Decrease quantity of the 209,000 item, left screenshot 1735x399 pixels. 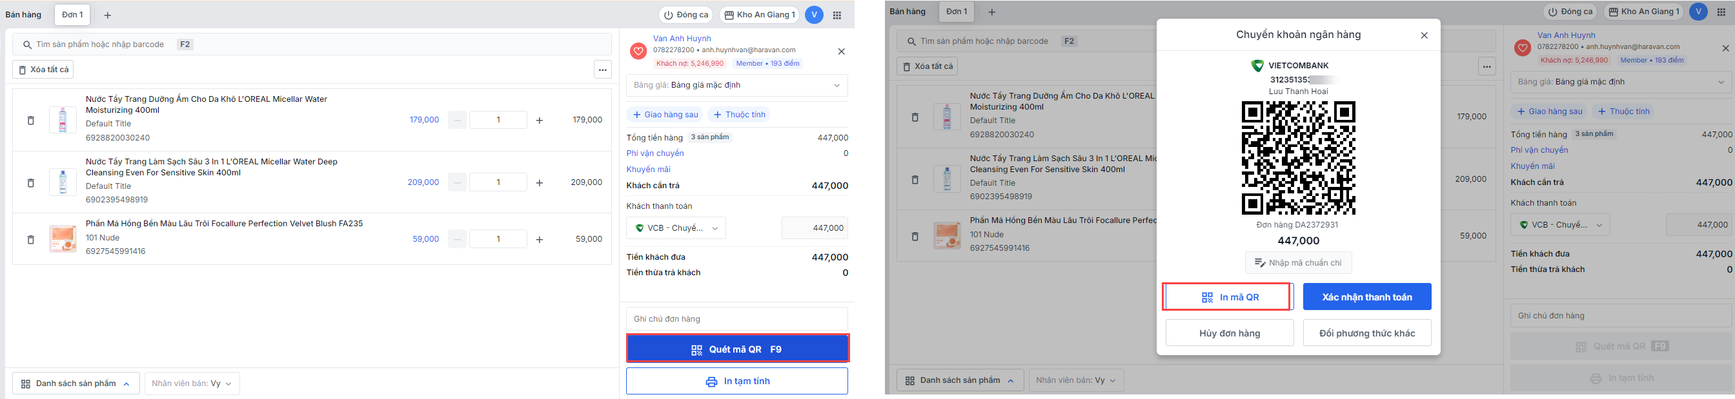pos(458,182)
